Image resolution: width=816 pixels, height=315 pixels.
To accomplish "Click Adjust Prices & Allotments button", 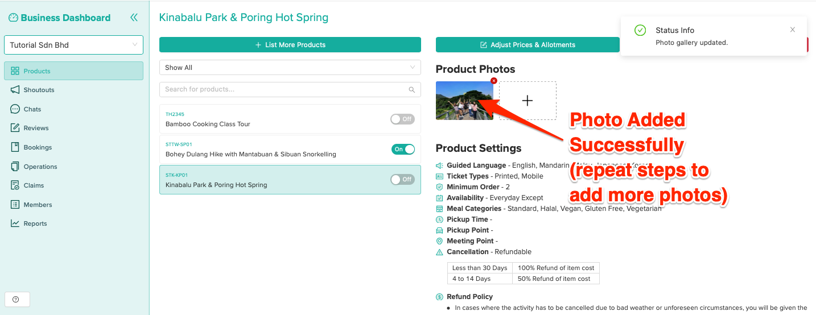I will [x=527, y=45].
